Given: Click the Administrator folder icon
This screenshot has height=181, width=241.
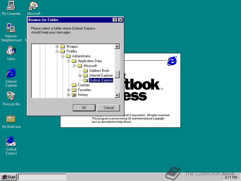Looking at the screenshot, I should pyautogui.click(x=68, y=56).
